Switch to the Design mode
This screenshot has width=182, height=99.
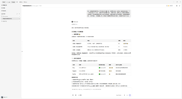click(13, 2)
